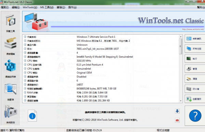Open the Scan Files (掃描檔案) disk cleaner tool
The width and height of the screenshot is (205, 132).
click(x=11, y=46)
